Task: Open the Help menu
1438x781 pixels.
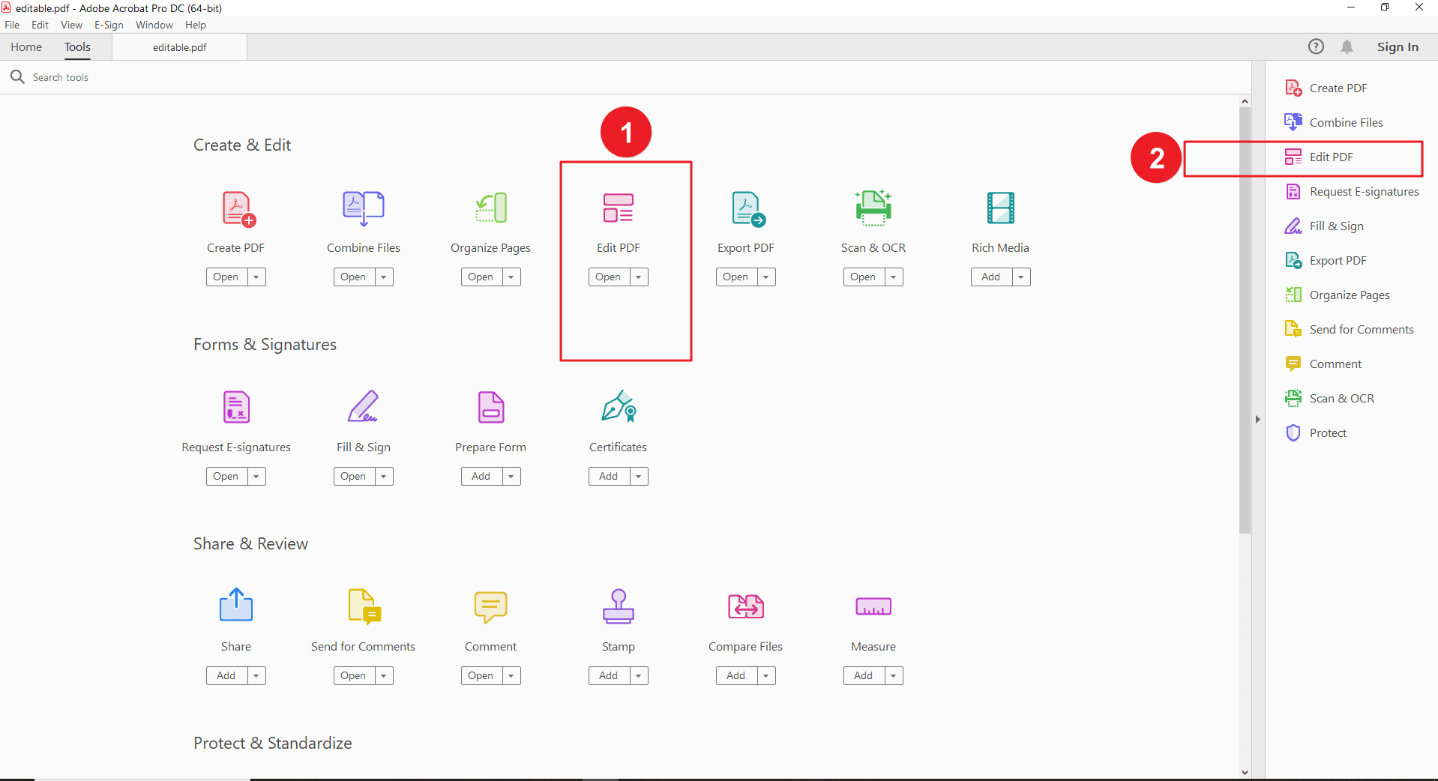Action: click(x=196, y=25)
